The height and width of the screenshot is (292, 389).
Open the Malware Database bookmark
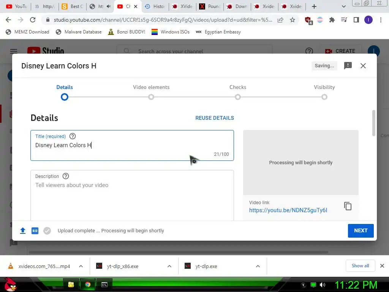79,32
